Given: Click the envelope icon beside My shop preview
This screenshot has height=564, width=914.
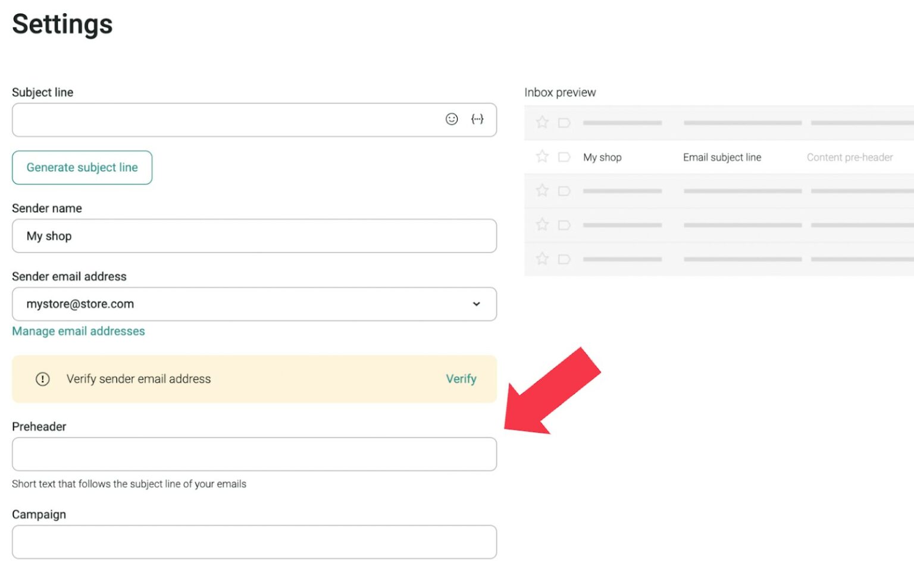Looking at the screenshot, I should (564, 157).
